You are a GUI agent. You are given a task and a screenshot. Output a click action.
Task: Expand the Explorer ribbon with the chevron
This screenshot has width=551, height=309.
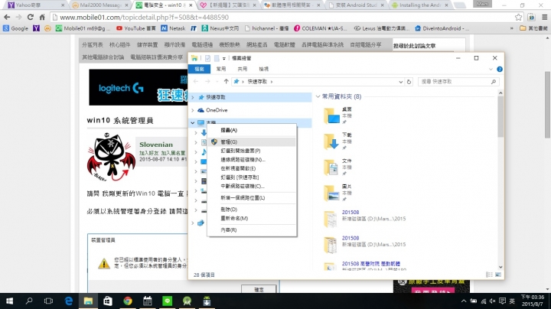pos(491,69)
